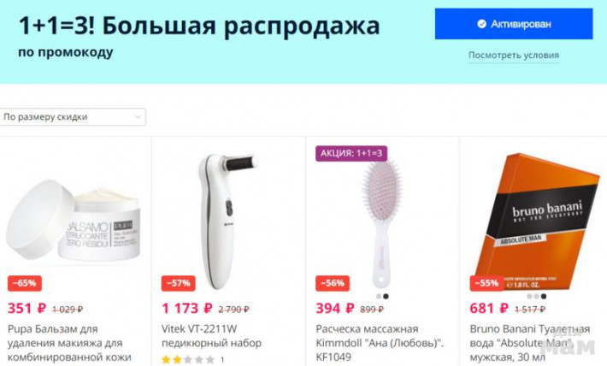Open the Bruno Banani Туалетная вода title
The height and width of the screenshot is (366, 607).
(x=529, y=343)
